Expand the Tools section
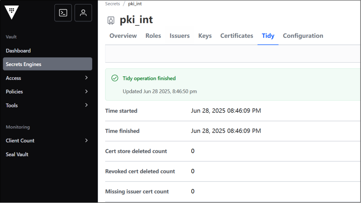 [12, 105]
